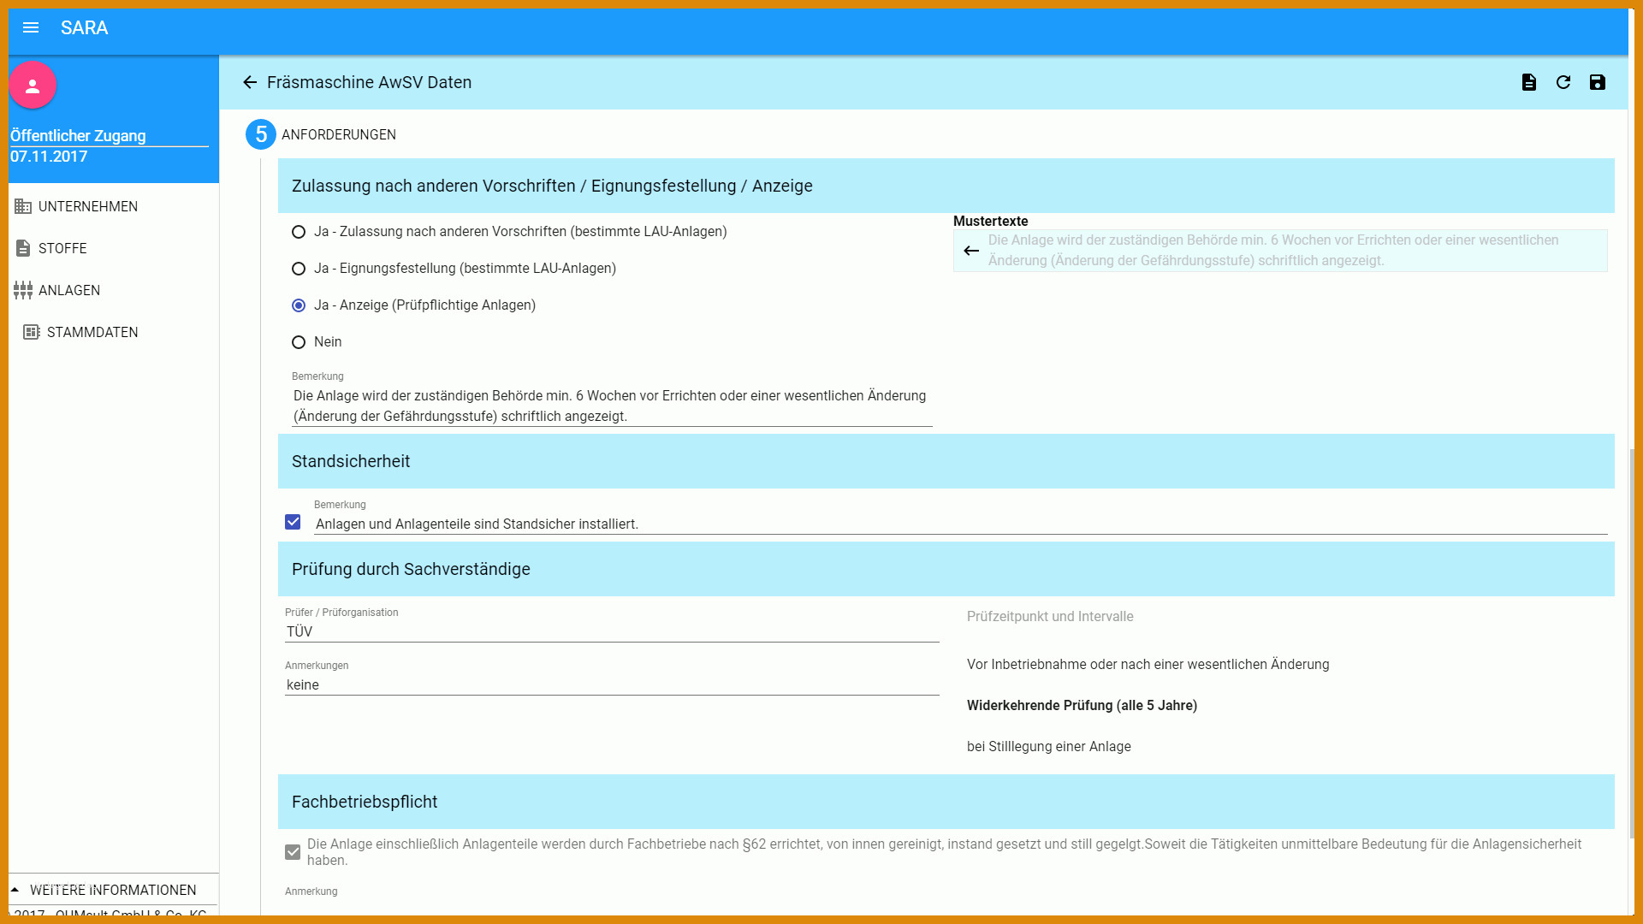Toggle the Standsicherheit checkbox
This screenshot has width=1643, height=924.
293,522
